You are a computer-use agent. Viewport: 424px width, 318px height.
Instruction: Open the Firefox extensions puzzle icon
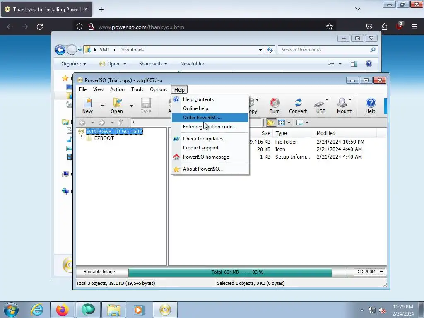(x=384, y=27)
